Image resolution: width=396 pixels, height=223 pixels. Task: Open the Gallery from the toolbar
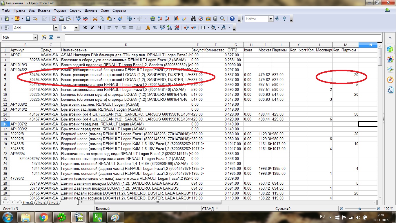point(208,19)
